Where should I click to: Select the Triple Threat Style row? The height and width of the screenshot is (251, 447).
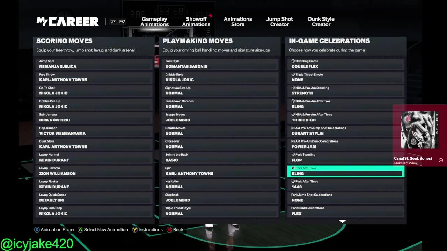tap(220, 211)
